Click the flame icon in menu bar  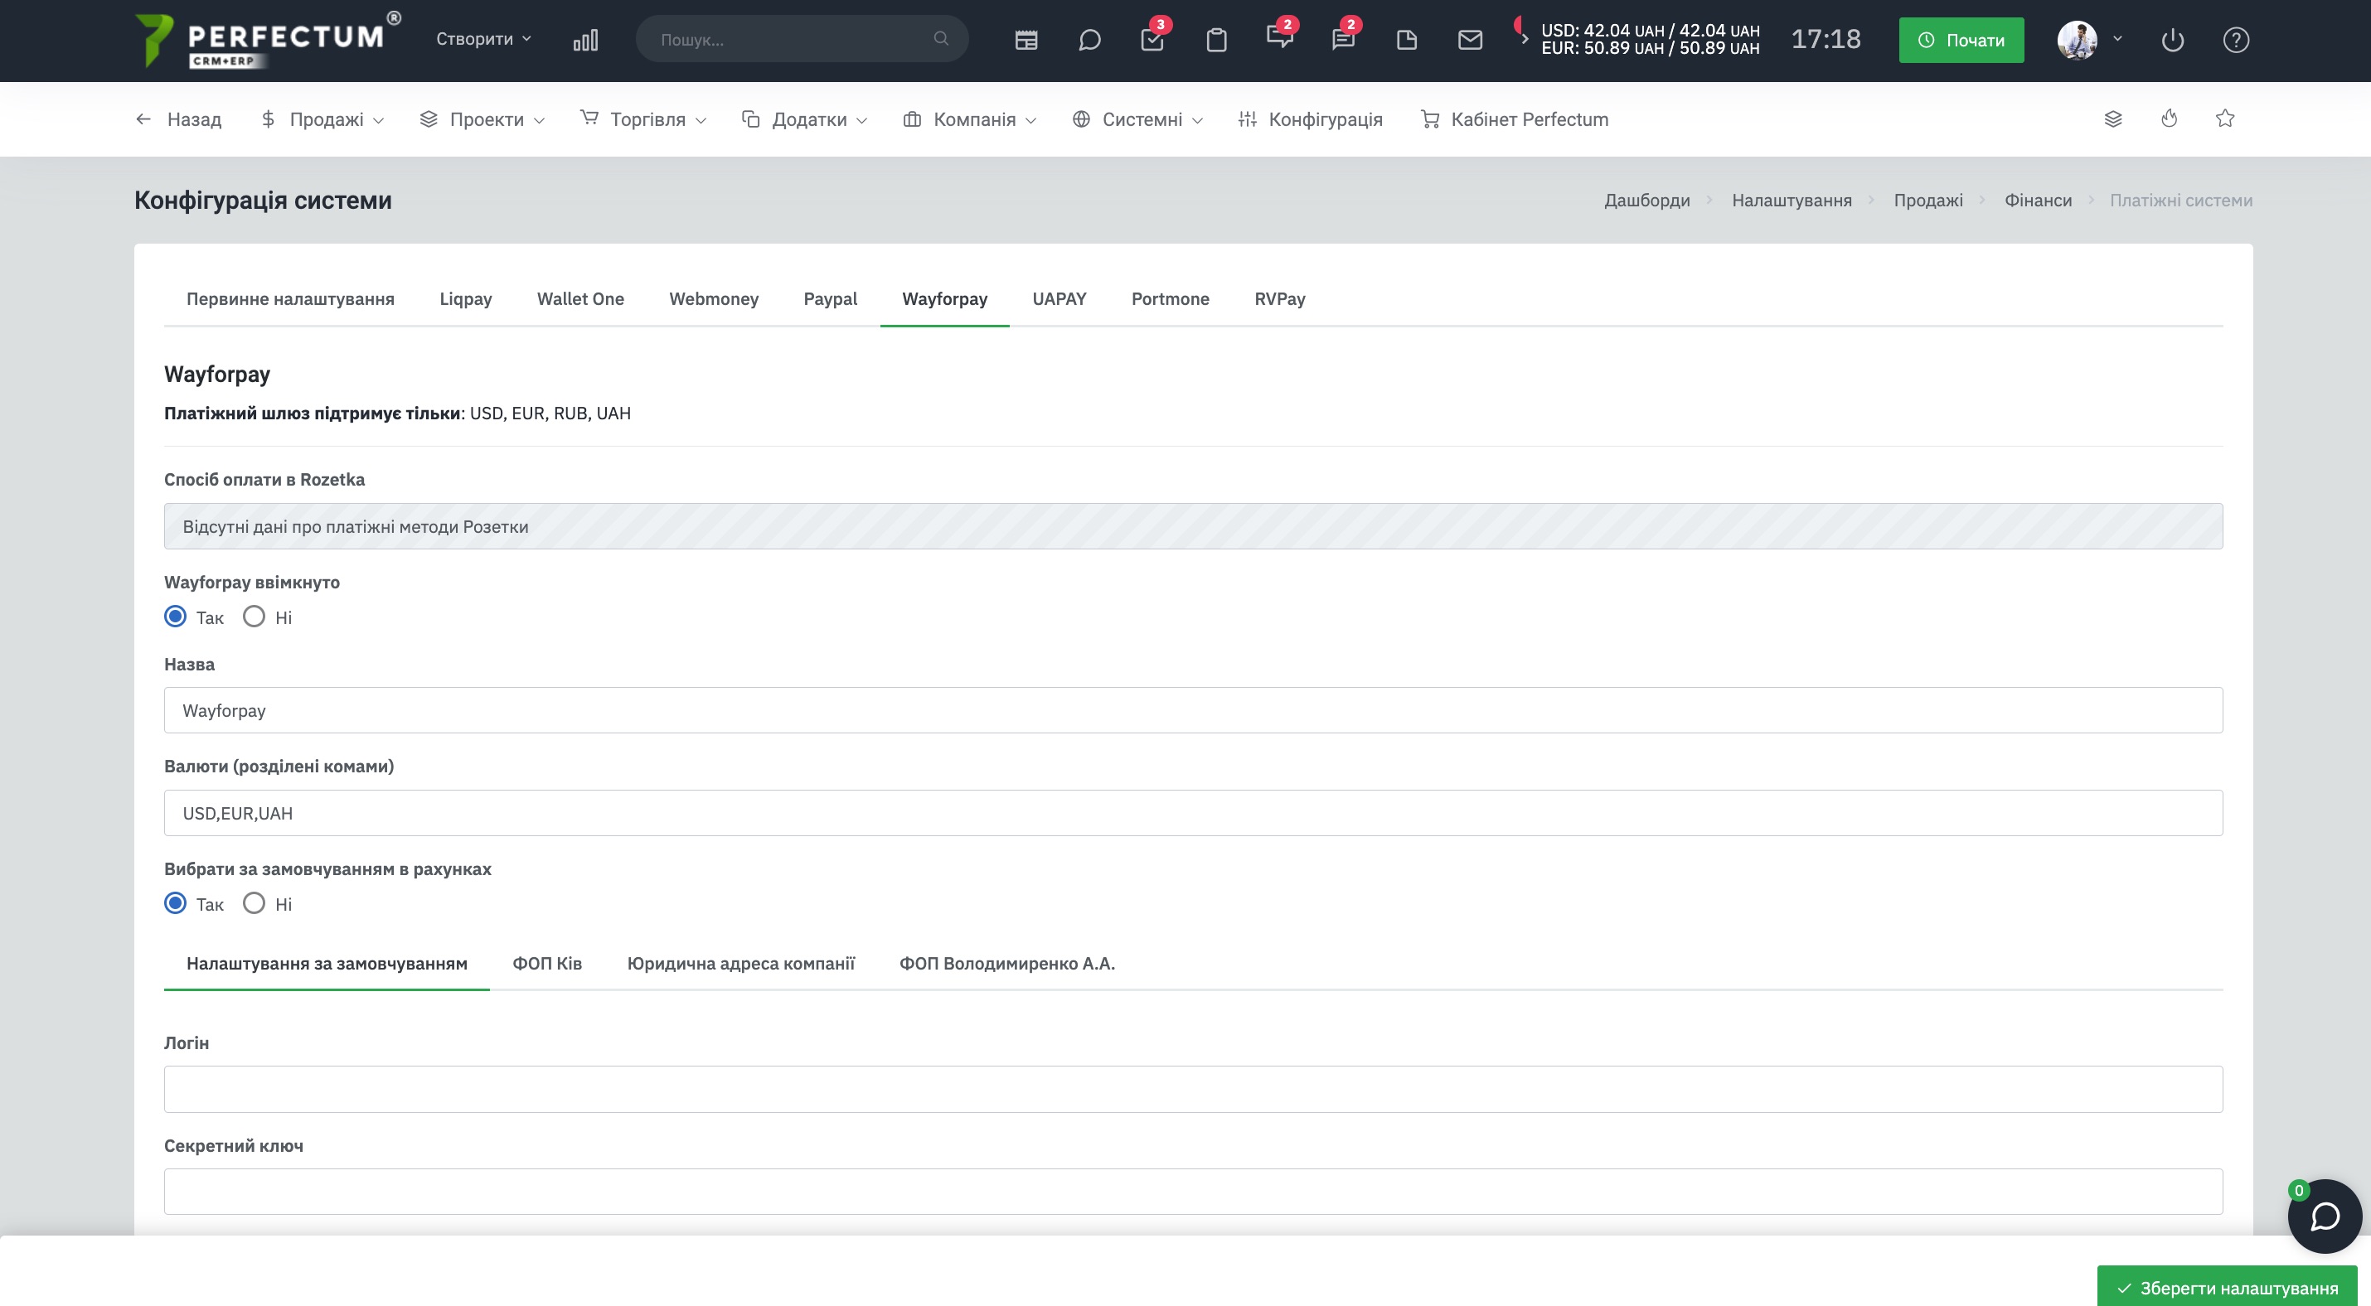click(2170, 119)
